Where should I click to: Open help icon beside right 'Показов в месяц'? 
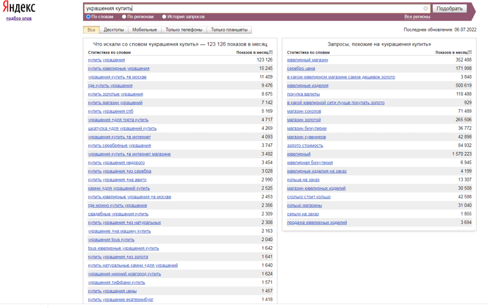coord(469,52)
